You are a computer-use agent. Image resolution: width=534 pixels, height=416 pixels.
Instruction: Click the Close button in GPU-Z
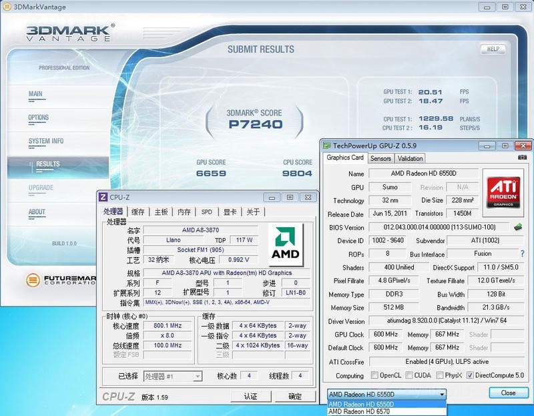pyautogui.click(x=508, y=393)
